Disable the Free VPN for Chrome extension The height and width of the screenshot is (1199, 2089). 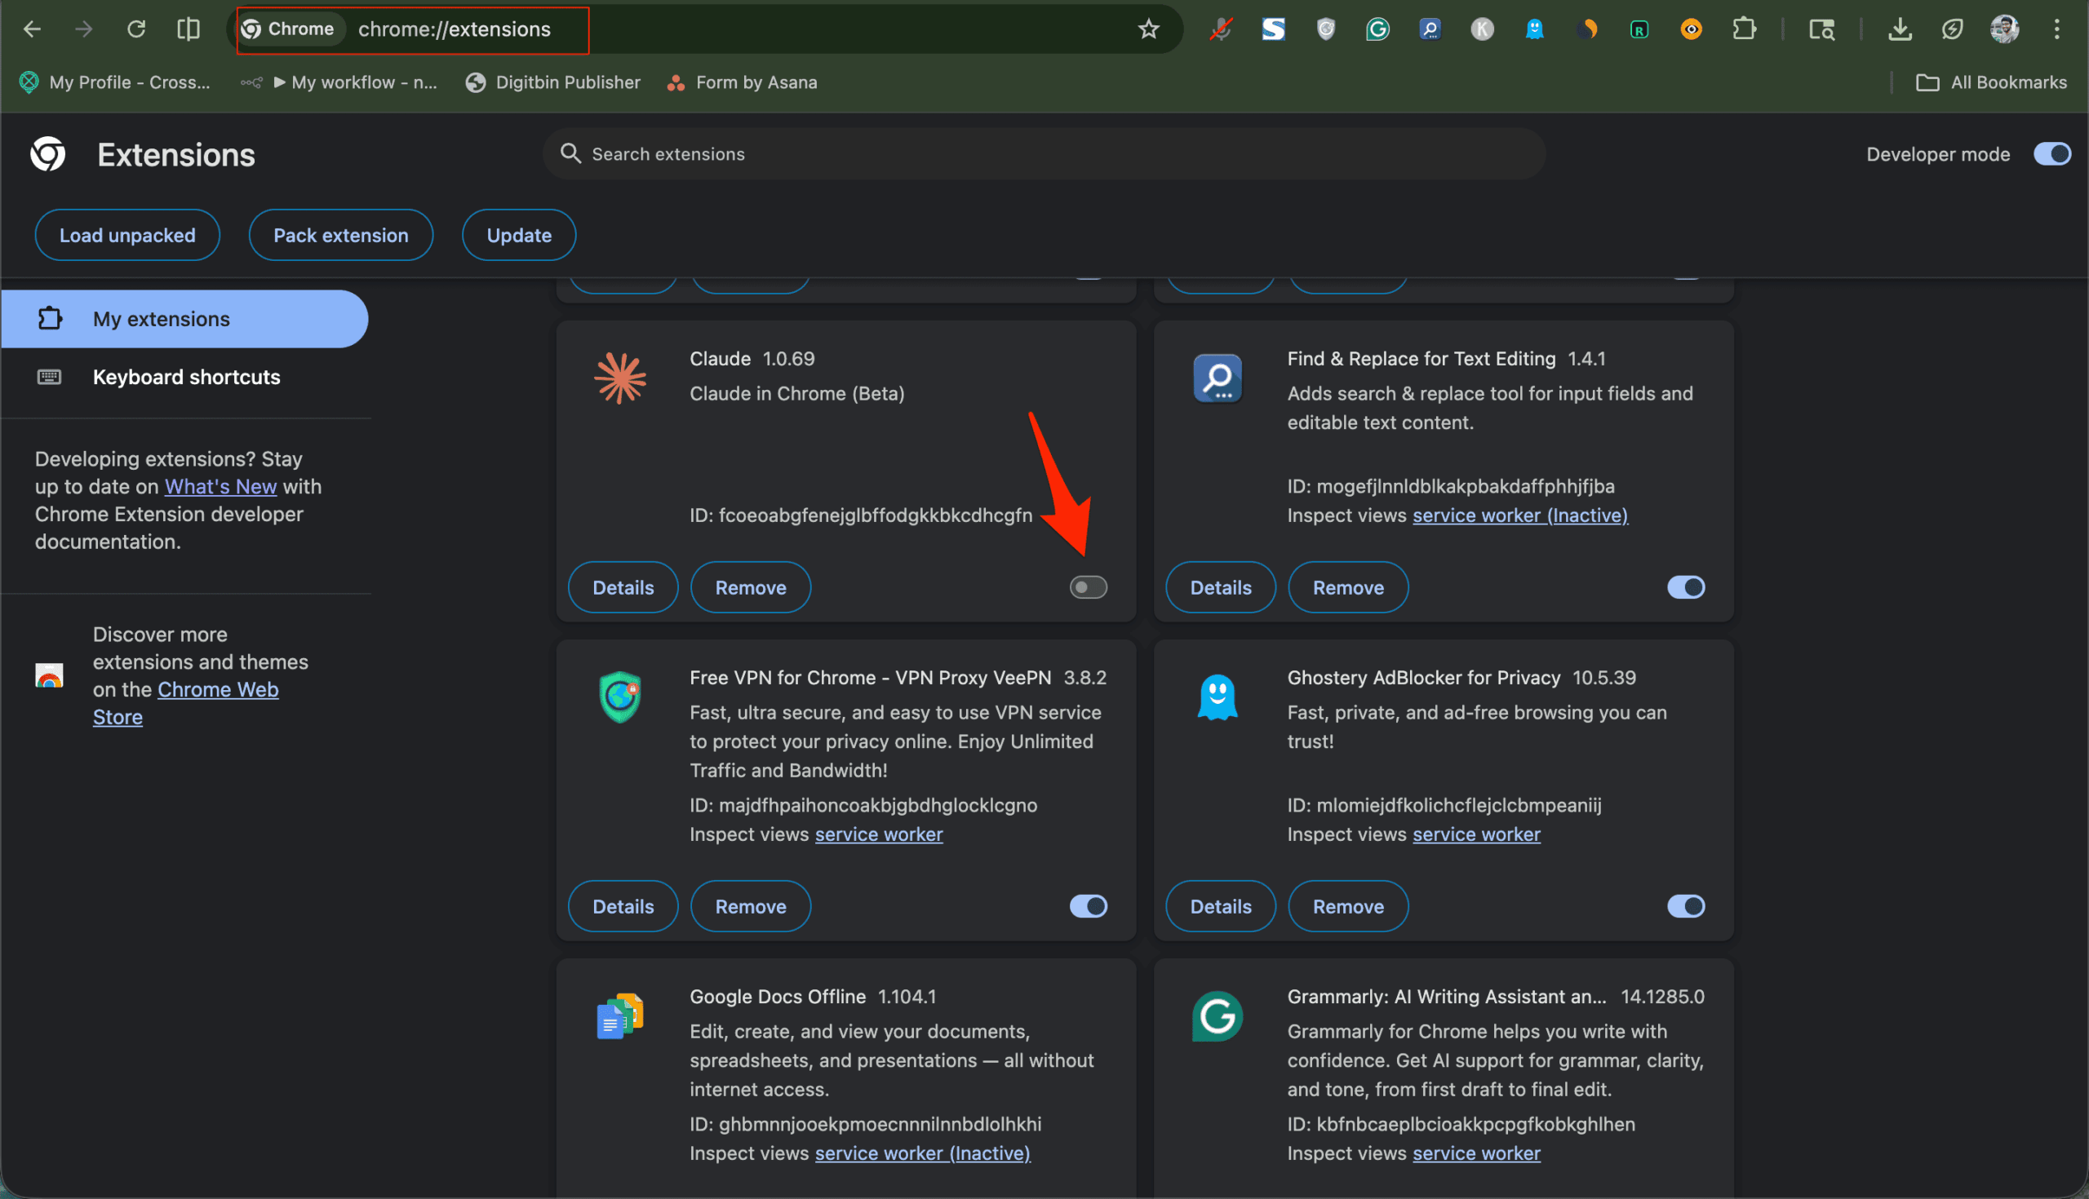click(x=1089, y=906)
